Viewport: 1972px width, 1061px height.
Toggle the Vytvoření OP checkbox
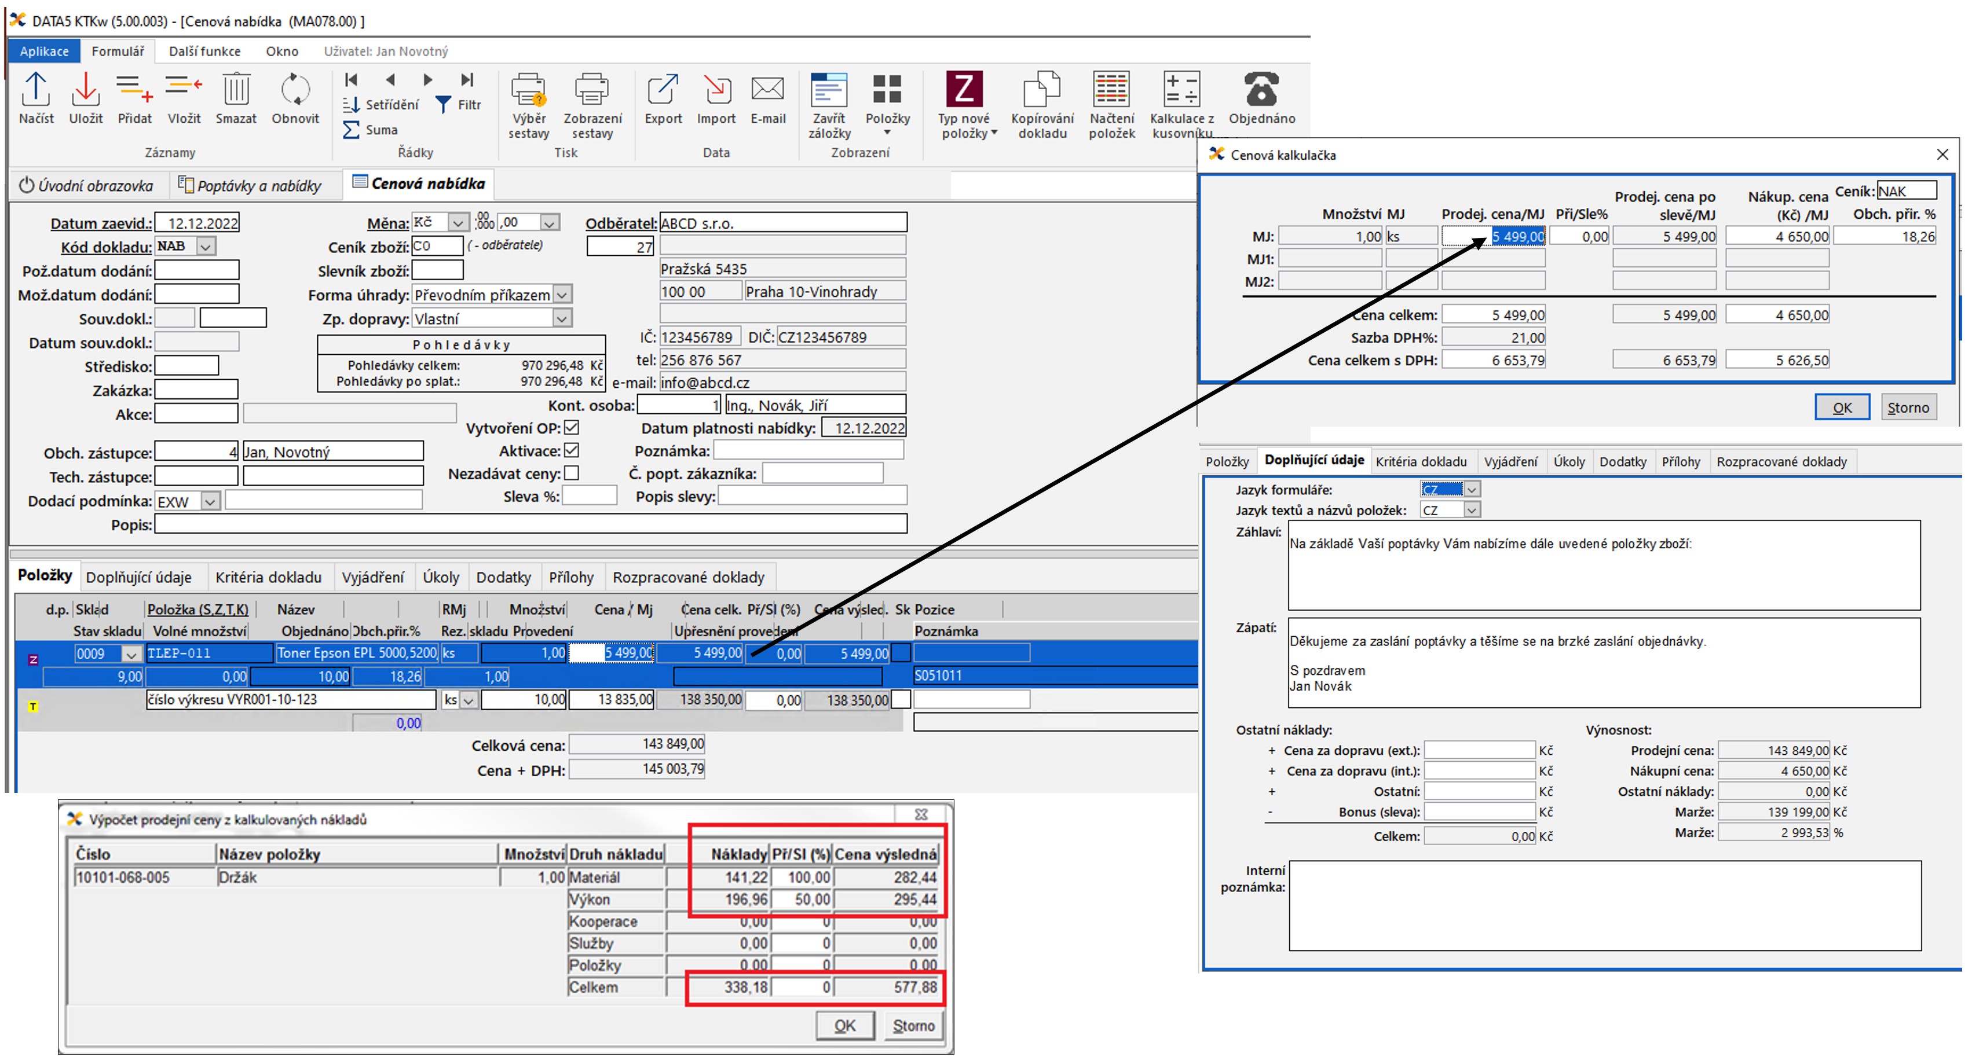[x=571, y=428]
